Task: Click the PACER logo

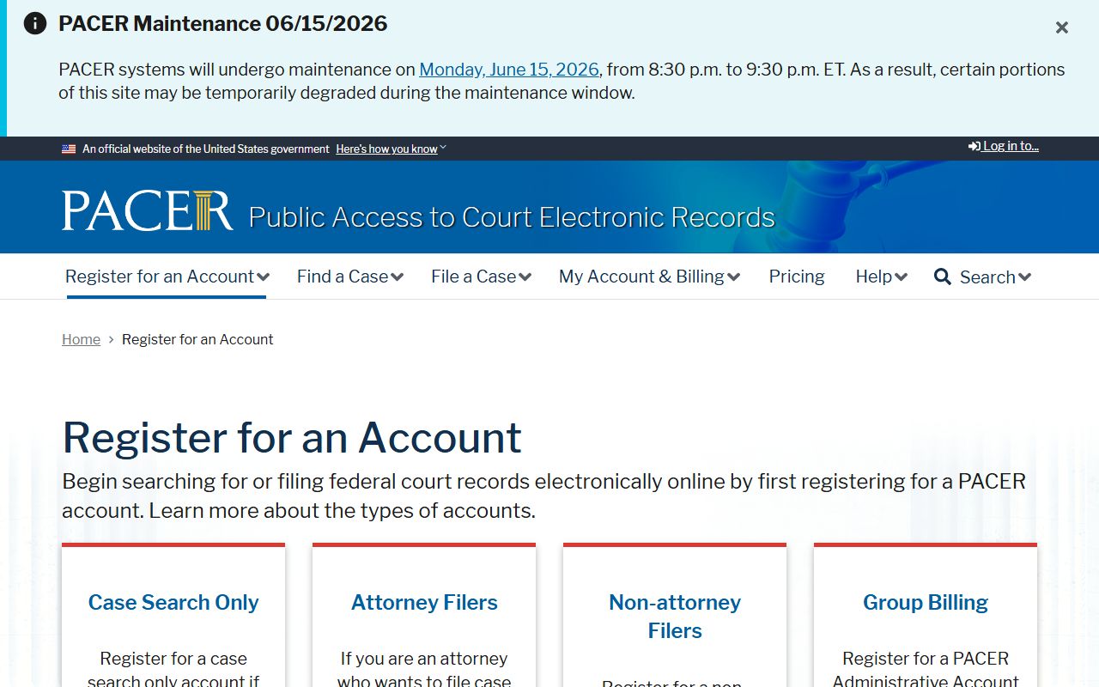Action: pos(148,210)
